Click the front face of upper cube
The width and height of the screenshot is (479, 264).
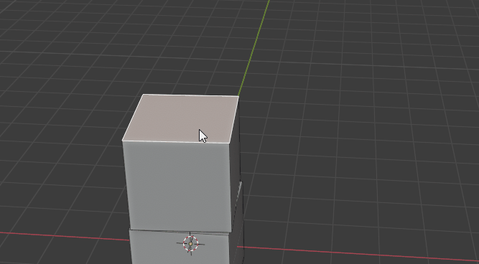click(177, 186)
